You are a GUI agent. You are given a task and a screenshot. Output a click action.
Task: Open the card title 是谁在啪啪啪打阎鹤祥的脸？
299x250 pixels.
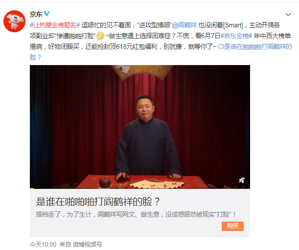pos(98,202)
